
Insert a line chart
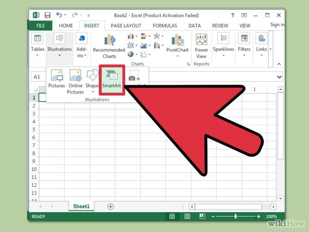(132, 46)
